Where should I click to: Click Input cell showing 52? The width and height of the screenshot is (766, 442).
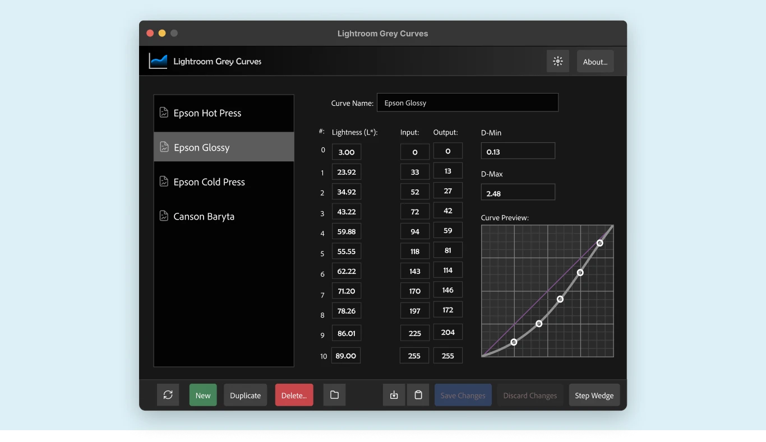415,192
